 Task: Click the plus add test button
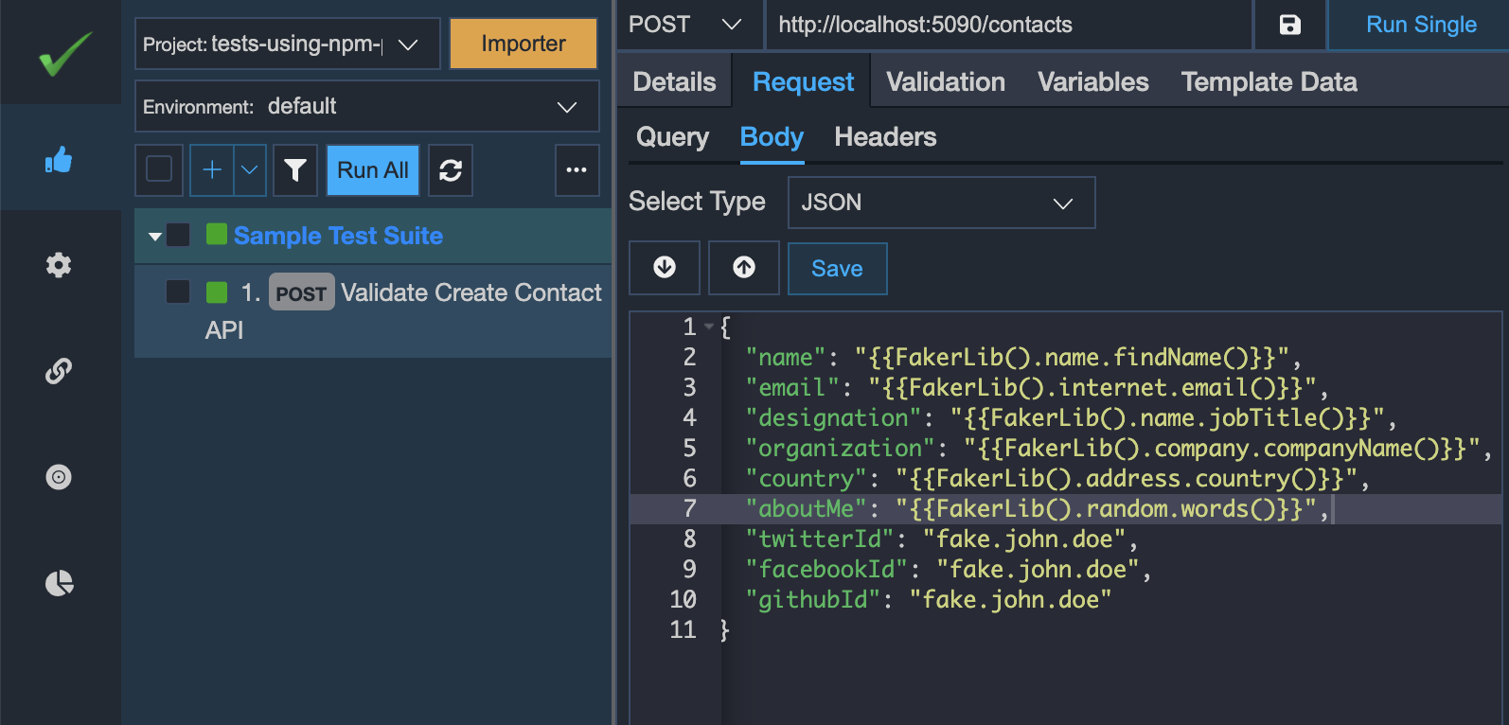(x=212, y=170)
